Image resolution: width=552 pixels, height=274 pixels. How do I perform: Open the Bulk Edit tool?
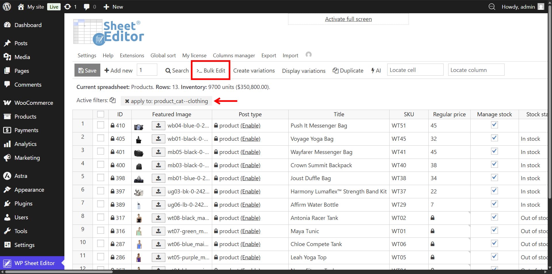pos(211,71)
